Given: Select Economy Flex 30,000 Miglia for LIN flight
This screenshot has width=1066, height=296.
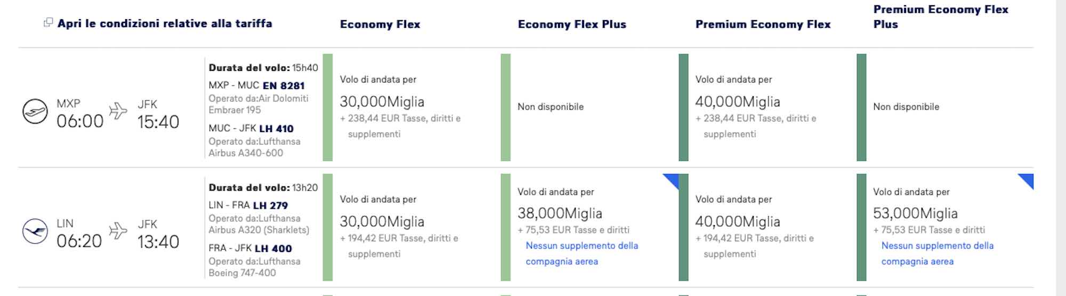Looking at the screenshot, I should 411,227.
